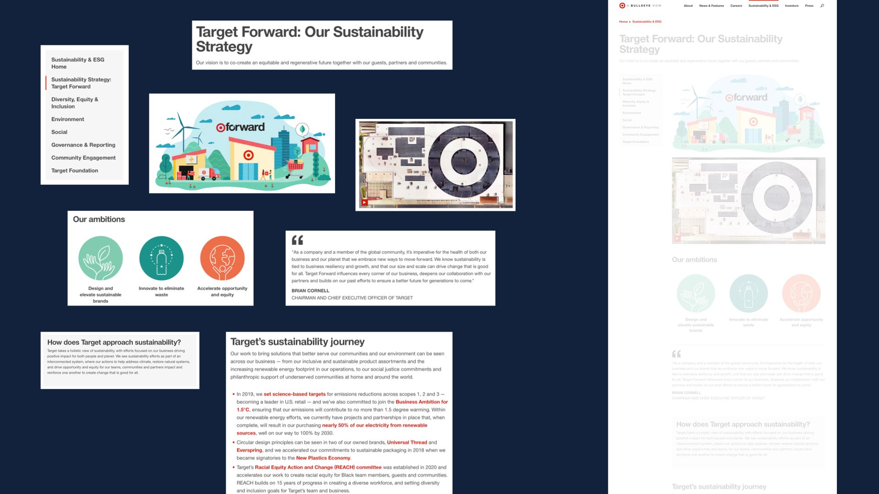Expand the Social section in sidebar

pos(60,131)
